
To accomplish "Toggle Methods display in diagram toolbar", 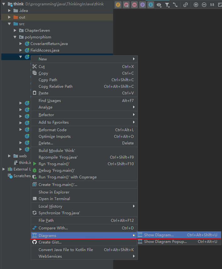I will pyautogui.click(x=134, y=5).
